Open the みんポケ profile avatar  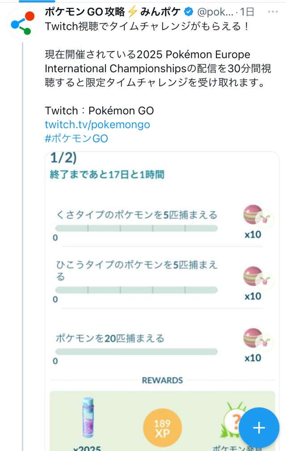coord(22,22)
